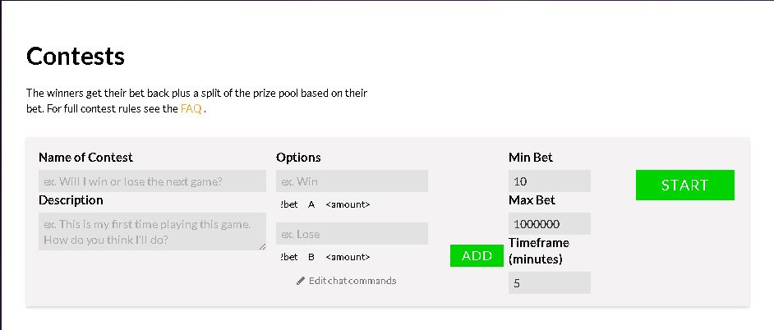Screen dimensions: 774x330
Task: Click inside the Description text area
Action: [x=152, y=231]
